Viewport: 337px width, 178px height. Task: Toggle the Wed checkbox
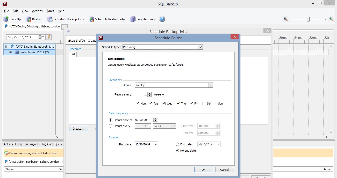click(164, 103)
